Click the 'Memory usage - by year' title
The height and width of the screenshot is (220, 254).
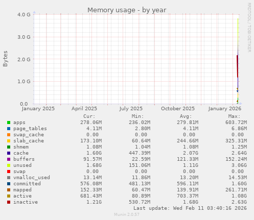(127, 10)
